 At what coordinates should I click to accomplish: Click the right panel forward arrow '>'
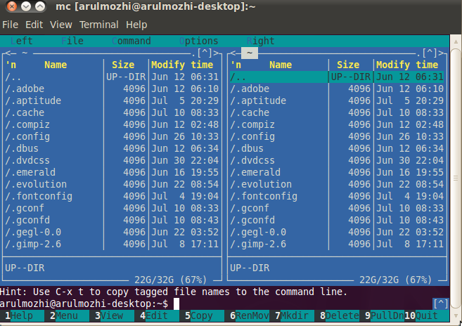(441, 53)
